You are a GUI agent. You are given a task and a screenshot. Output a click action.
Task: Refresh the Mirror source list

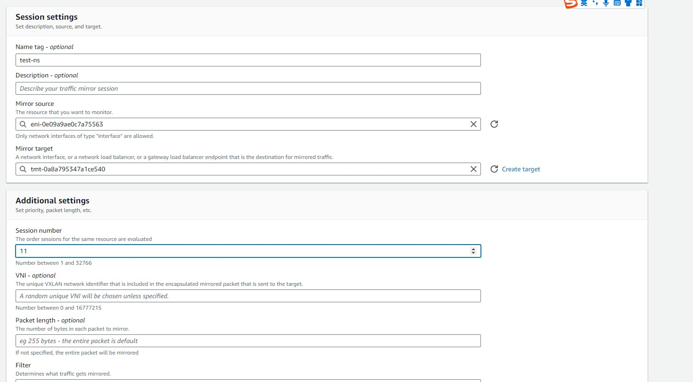point(494,124)
